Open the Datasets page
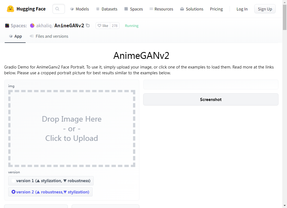The width and height of the screenshot is (287, 208). coord(107,9)
